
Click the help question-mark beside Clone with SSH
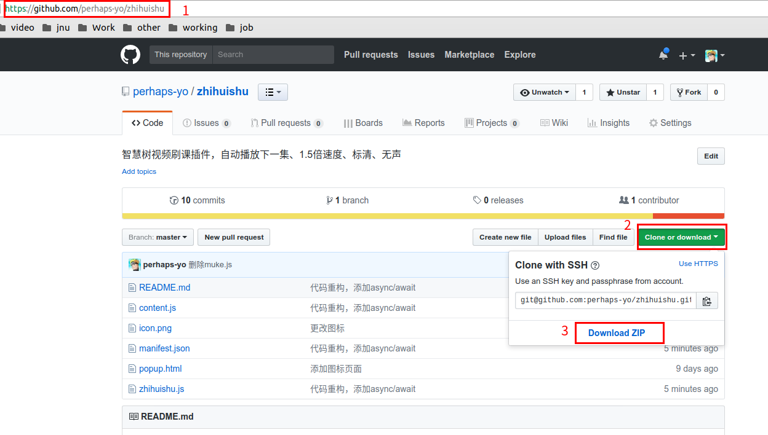click(x=595, y=266)
